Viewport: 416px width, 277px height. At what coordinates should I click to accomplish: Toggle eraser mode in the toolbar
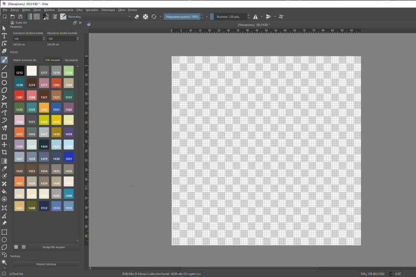pos(136,17)
